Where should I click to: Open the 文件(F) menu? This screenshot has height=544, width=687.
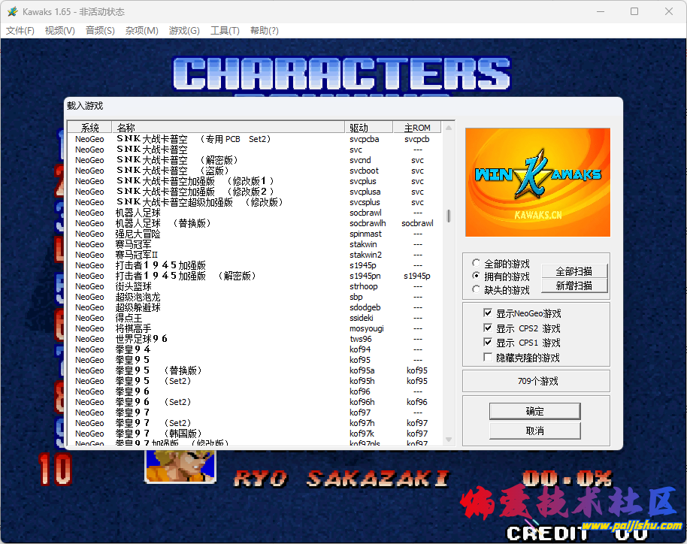pos(20,31)
